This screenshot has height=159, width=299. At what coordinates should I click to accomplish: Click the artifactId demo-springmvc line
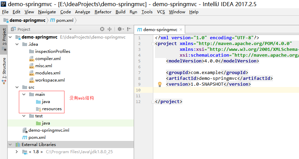click(219, 78)
